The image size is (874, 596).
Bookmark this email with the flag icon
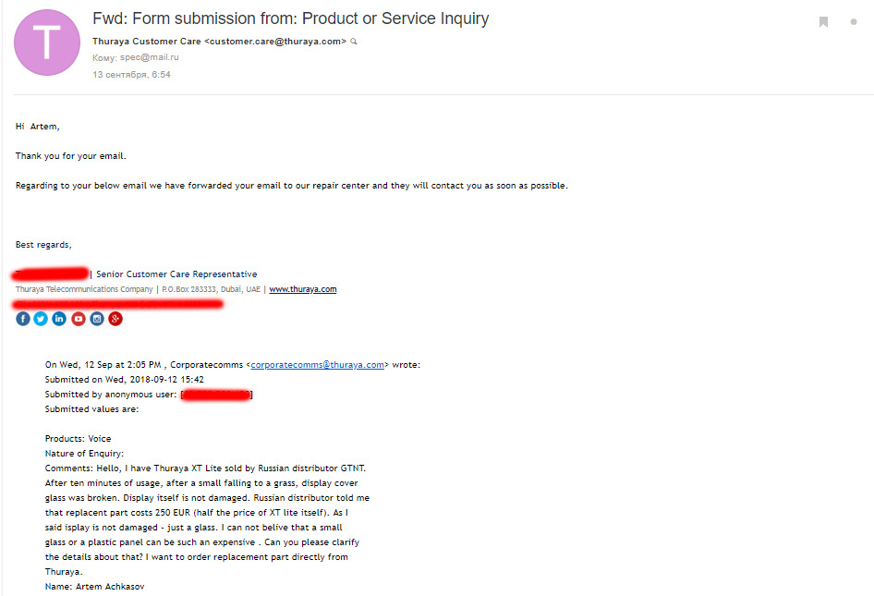(x=823, y=22)
